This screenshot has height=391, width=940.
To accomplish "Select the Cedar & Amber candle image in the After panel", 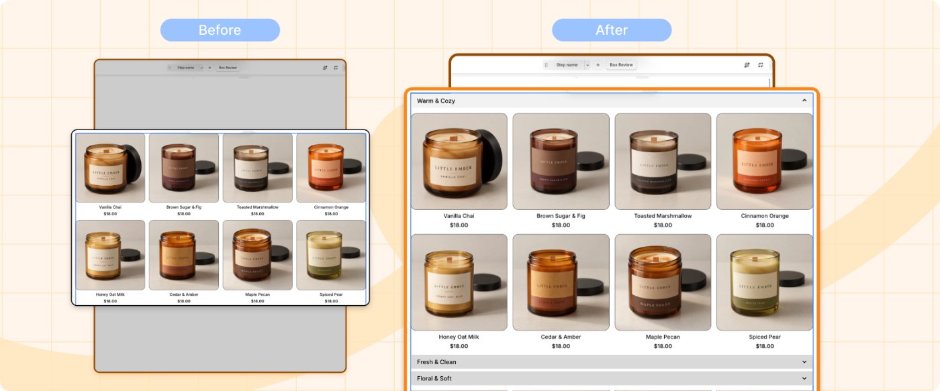I will (561, 282).
